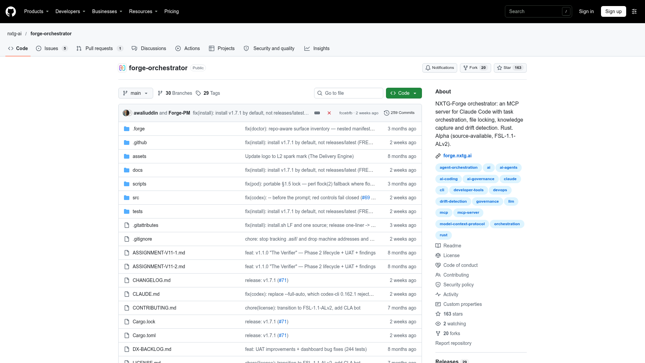Click the Security policy shield icon
The width and height of the screenshot is (645, 363).
438,285
